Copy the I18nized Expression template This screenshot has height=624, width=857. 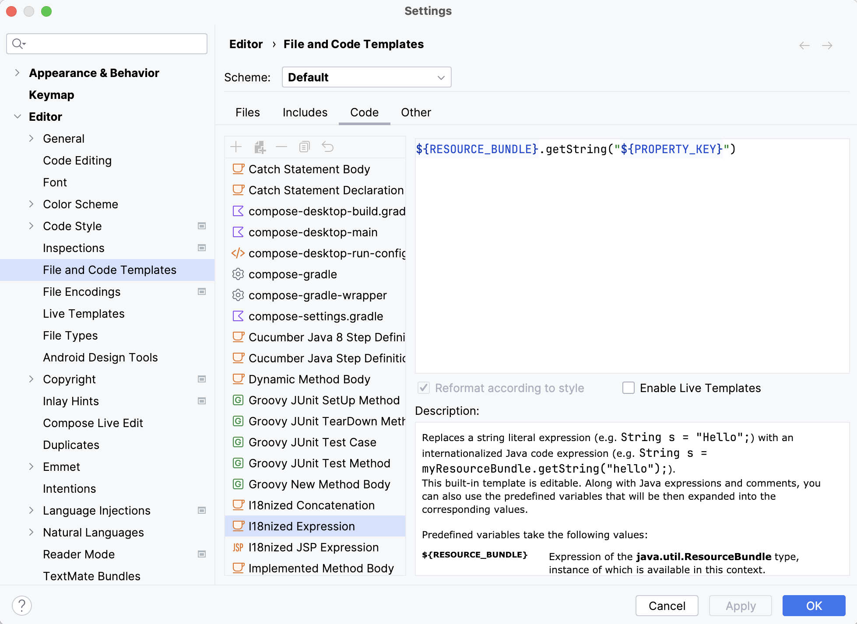click(304, 147)
